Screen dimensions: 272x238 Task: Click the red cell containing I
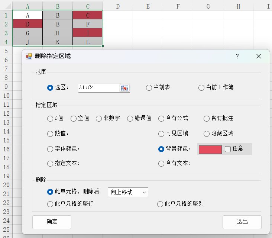(88, 33)
